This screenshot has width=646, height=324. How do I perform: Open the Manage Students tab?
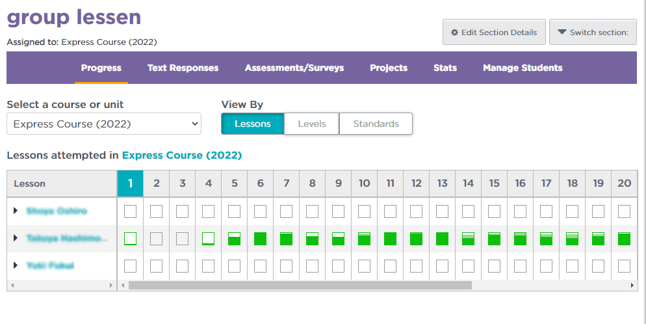click(x=523, y=68)
